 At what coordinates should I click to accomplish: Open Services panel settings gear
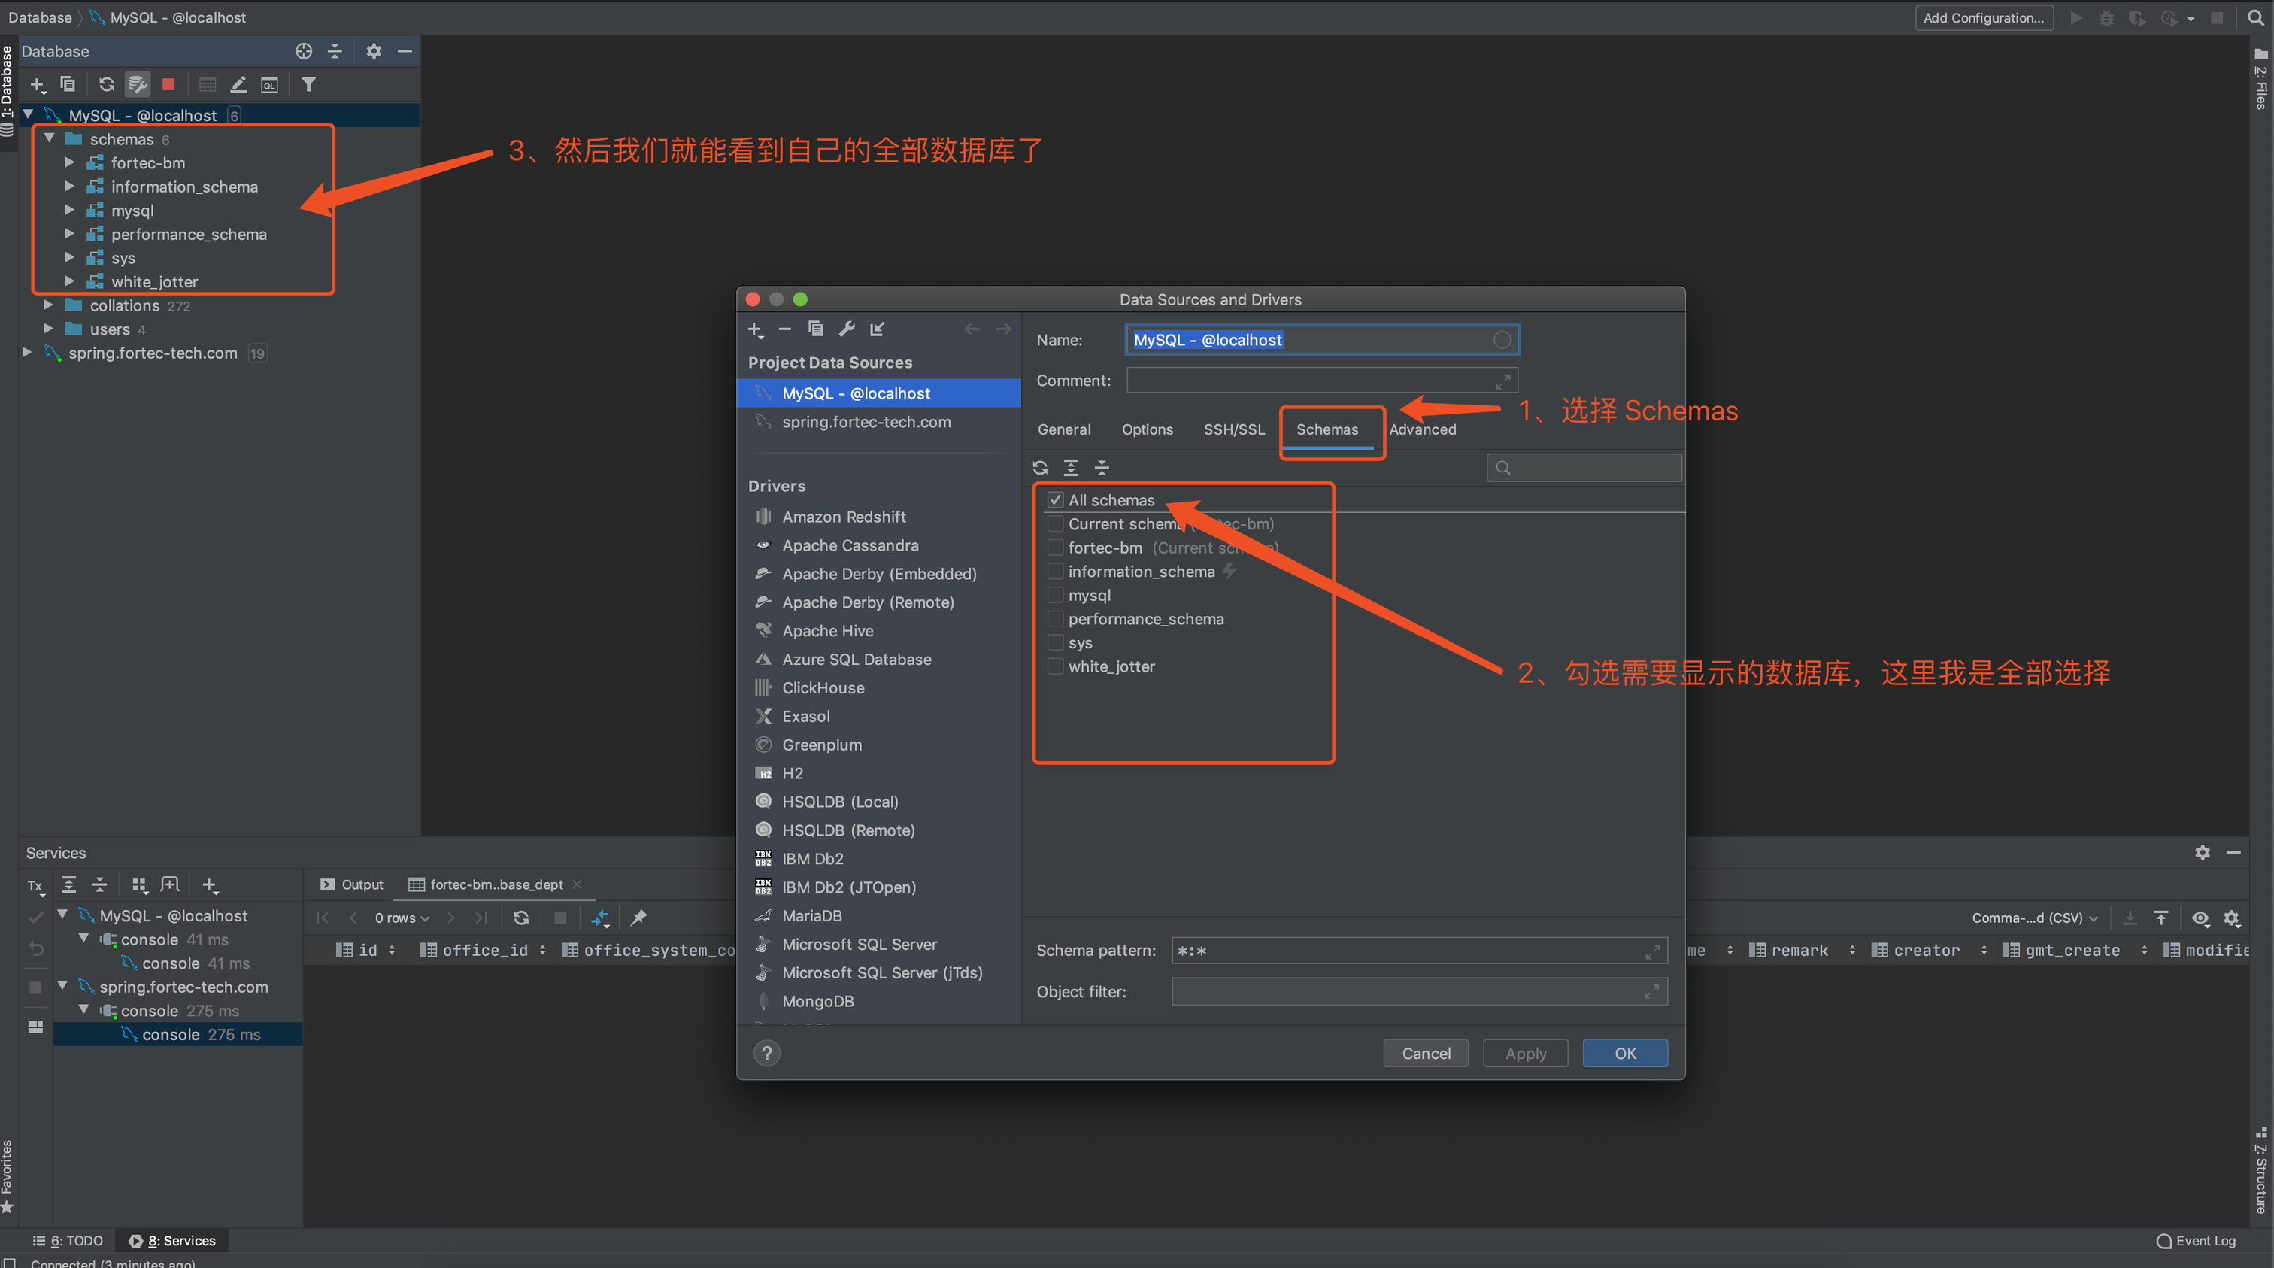tap(2203, 852)
